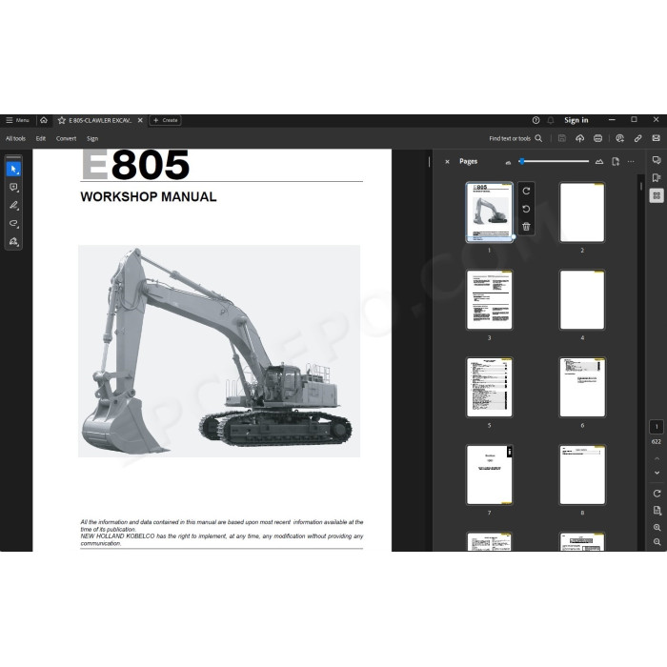Open the Edit menu item
The height and width of the screenshot is (667, 667).
[x=40, y=139]
